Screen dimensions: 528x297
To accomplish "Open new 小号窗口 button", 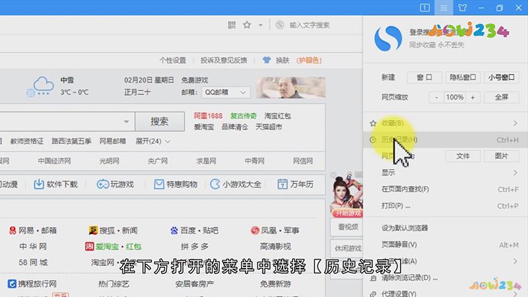I will (x=502, y=77).
